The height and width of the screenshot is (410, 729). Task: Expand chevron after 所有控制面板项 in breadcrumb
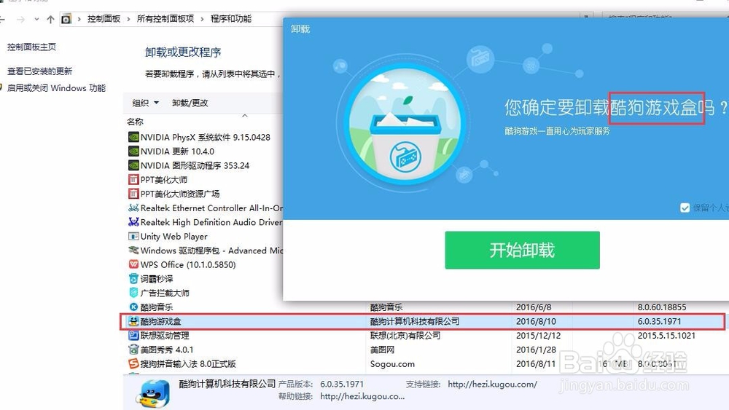coord(202,19)
